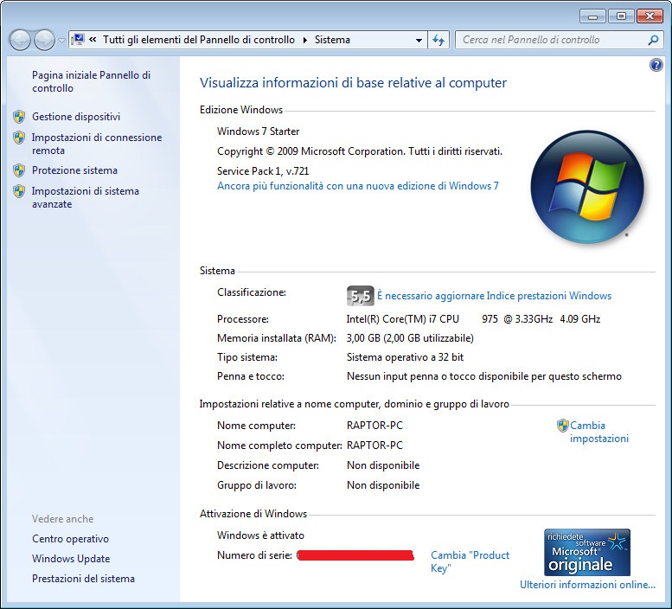Image resolution: width=672 pixels, height=609 pixels.
Task: Click 'Ancora più funzionalità con una nuova edizione' link
Action: 358,186
